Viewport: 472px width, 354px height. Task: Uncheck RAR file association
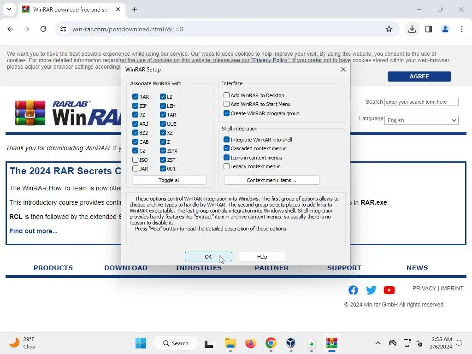pos(135,97)
